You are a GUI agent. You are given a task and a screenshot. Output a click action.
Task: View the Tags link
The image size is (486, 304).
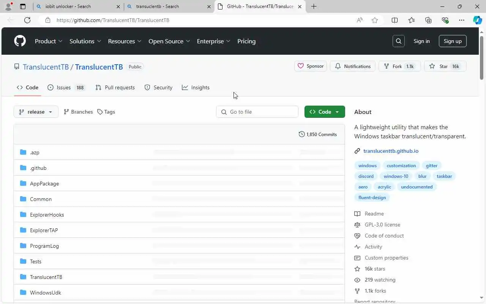[x=106, y=112]
